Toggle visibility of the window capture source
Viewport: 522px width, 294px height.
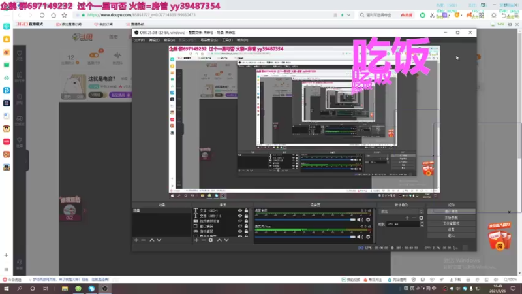[239, 226]
